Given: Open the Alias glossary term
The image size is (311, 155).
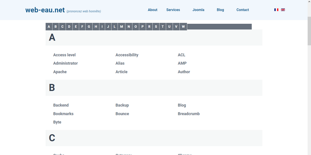Looking at the screenshot, I should coord(120,63).
